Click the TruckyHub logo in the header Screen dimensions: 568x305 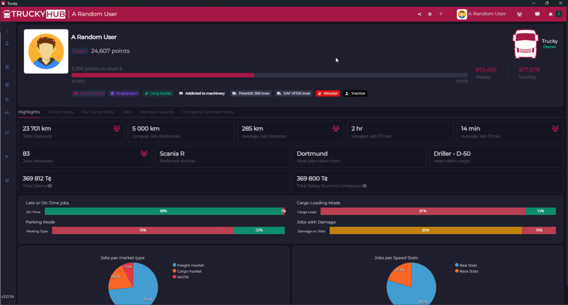35,14
